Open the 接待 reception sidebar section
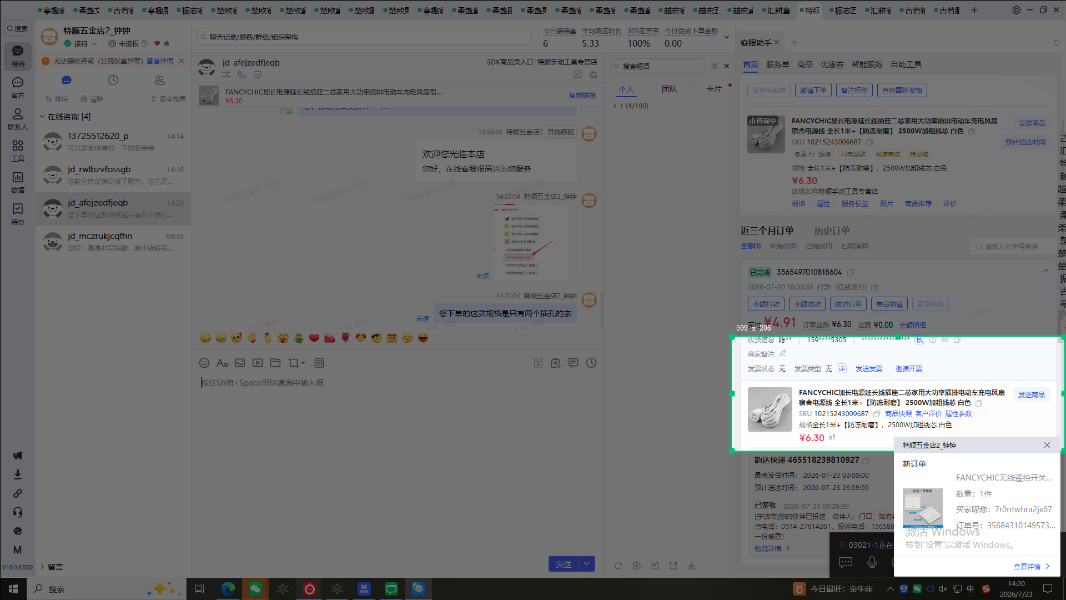This screenshot has width=1066, height=600. tap(18, 56)
